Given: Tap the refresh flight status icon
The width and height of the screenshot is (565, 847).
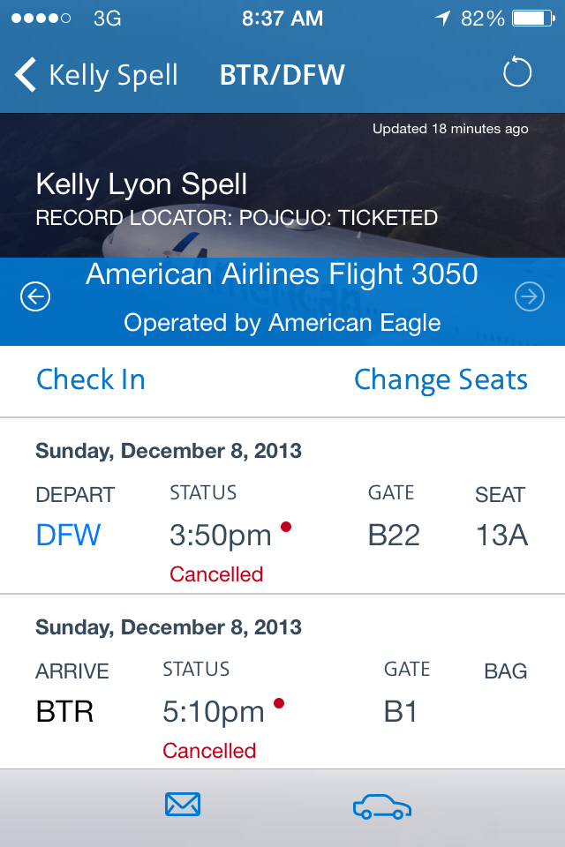Looking at the screenshot, I should pyautogui.click(x=517, y=73).
